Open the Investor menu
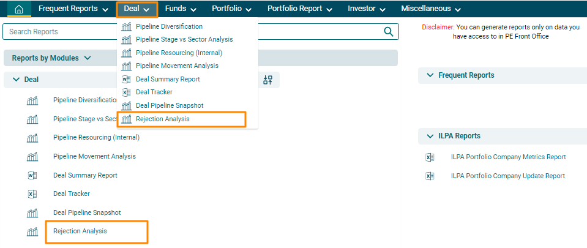The height and width of the screenshot is (248, 587). coord(366,9)
